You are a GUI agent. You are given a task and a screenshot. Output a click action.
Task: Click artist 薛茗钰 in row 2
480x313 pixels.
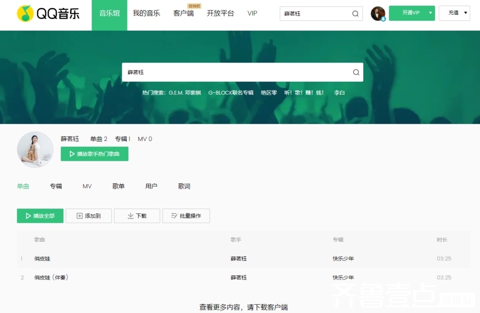[x=238, y=278]
